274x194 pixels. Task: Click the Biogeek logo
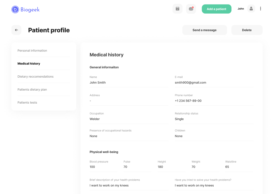(26, 9)
